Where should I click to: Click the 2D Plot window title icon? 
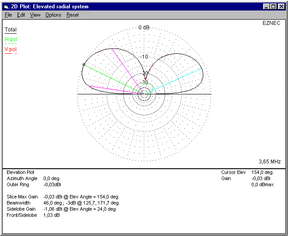tap(7, 7)
